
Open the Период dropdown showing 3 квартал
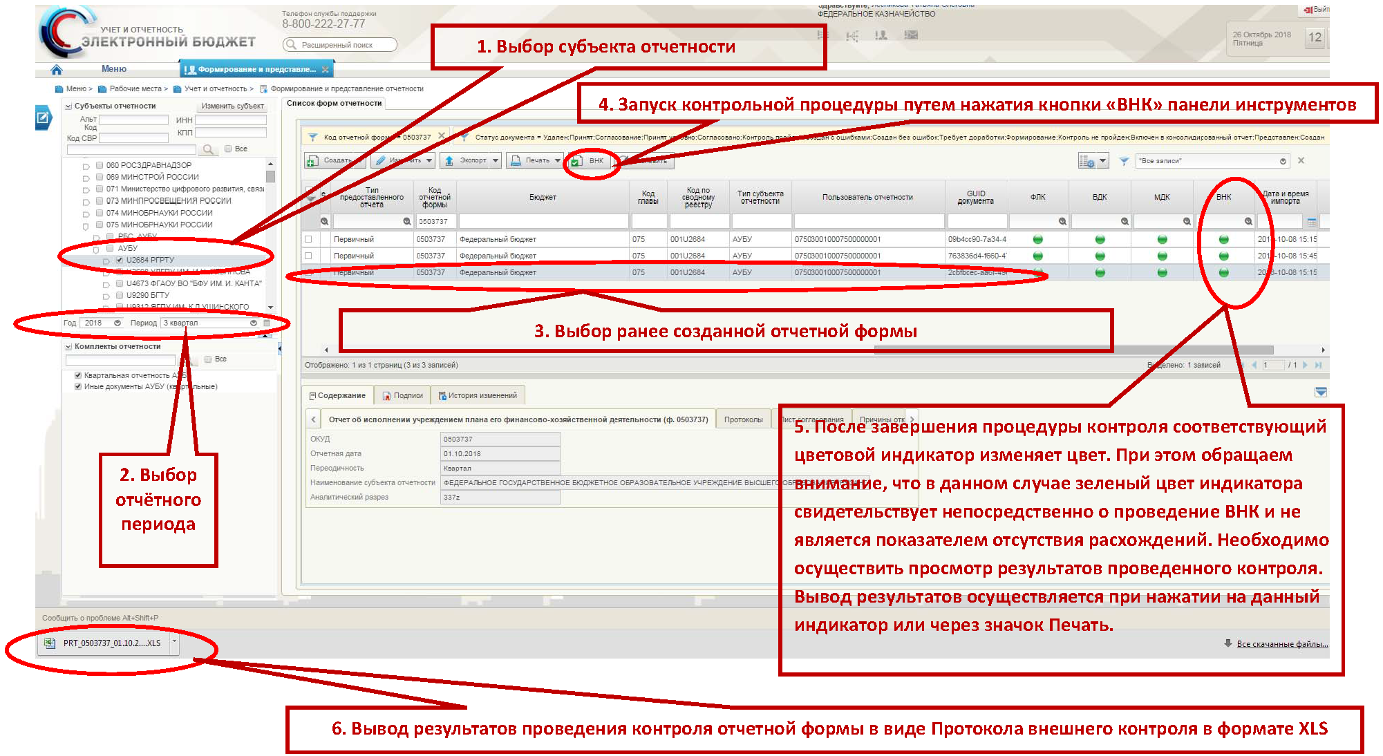(x=253, y=323)
